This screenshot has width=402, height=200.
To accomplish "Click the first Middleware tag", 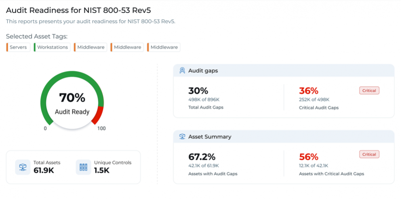I will pyautogui.click(x=90, y=47).
